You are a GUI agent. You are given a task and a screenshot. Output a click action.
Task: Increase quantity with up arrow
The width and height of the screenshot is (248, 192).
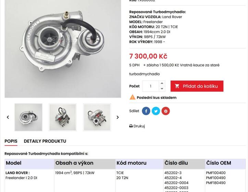coord(162,83)
